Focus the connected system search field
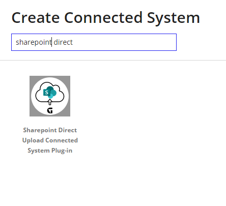 pyautogui.click(x=94, y=42)
